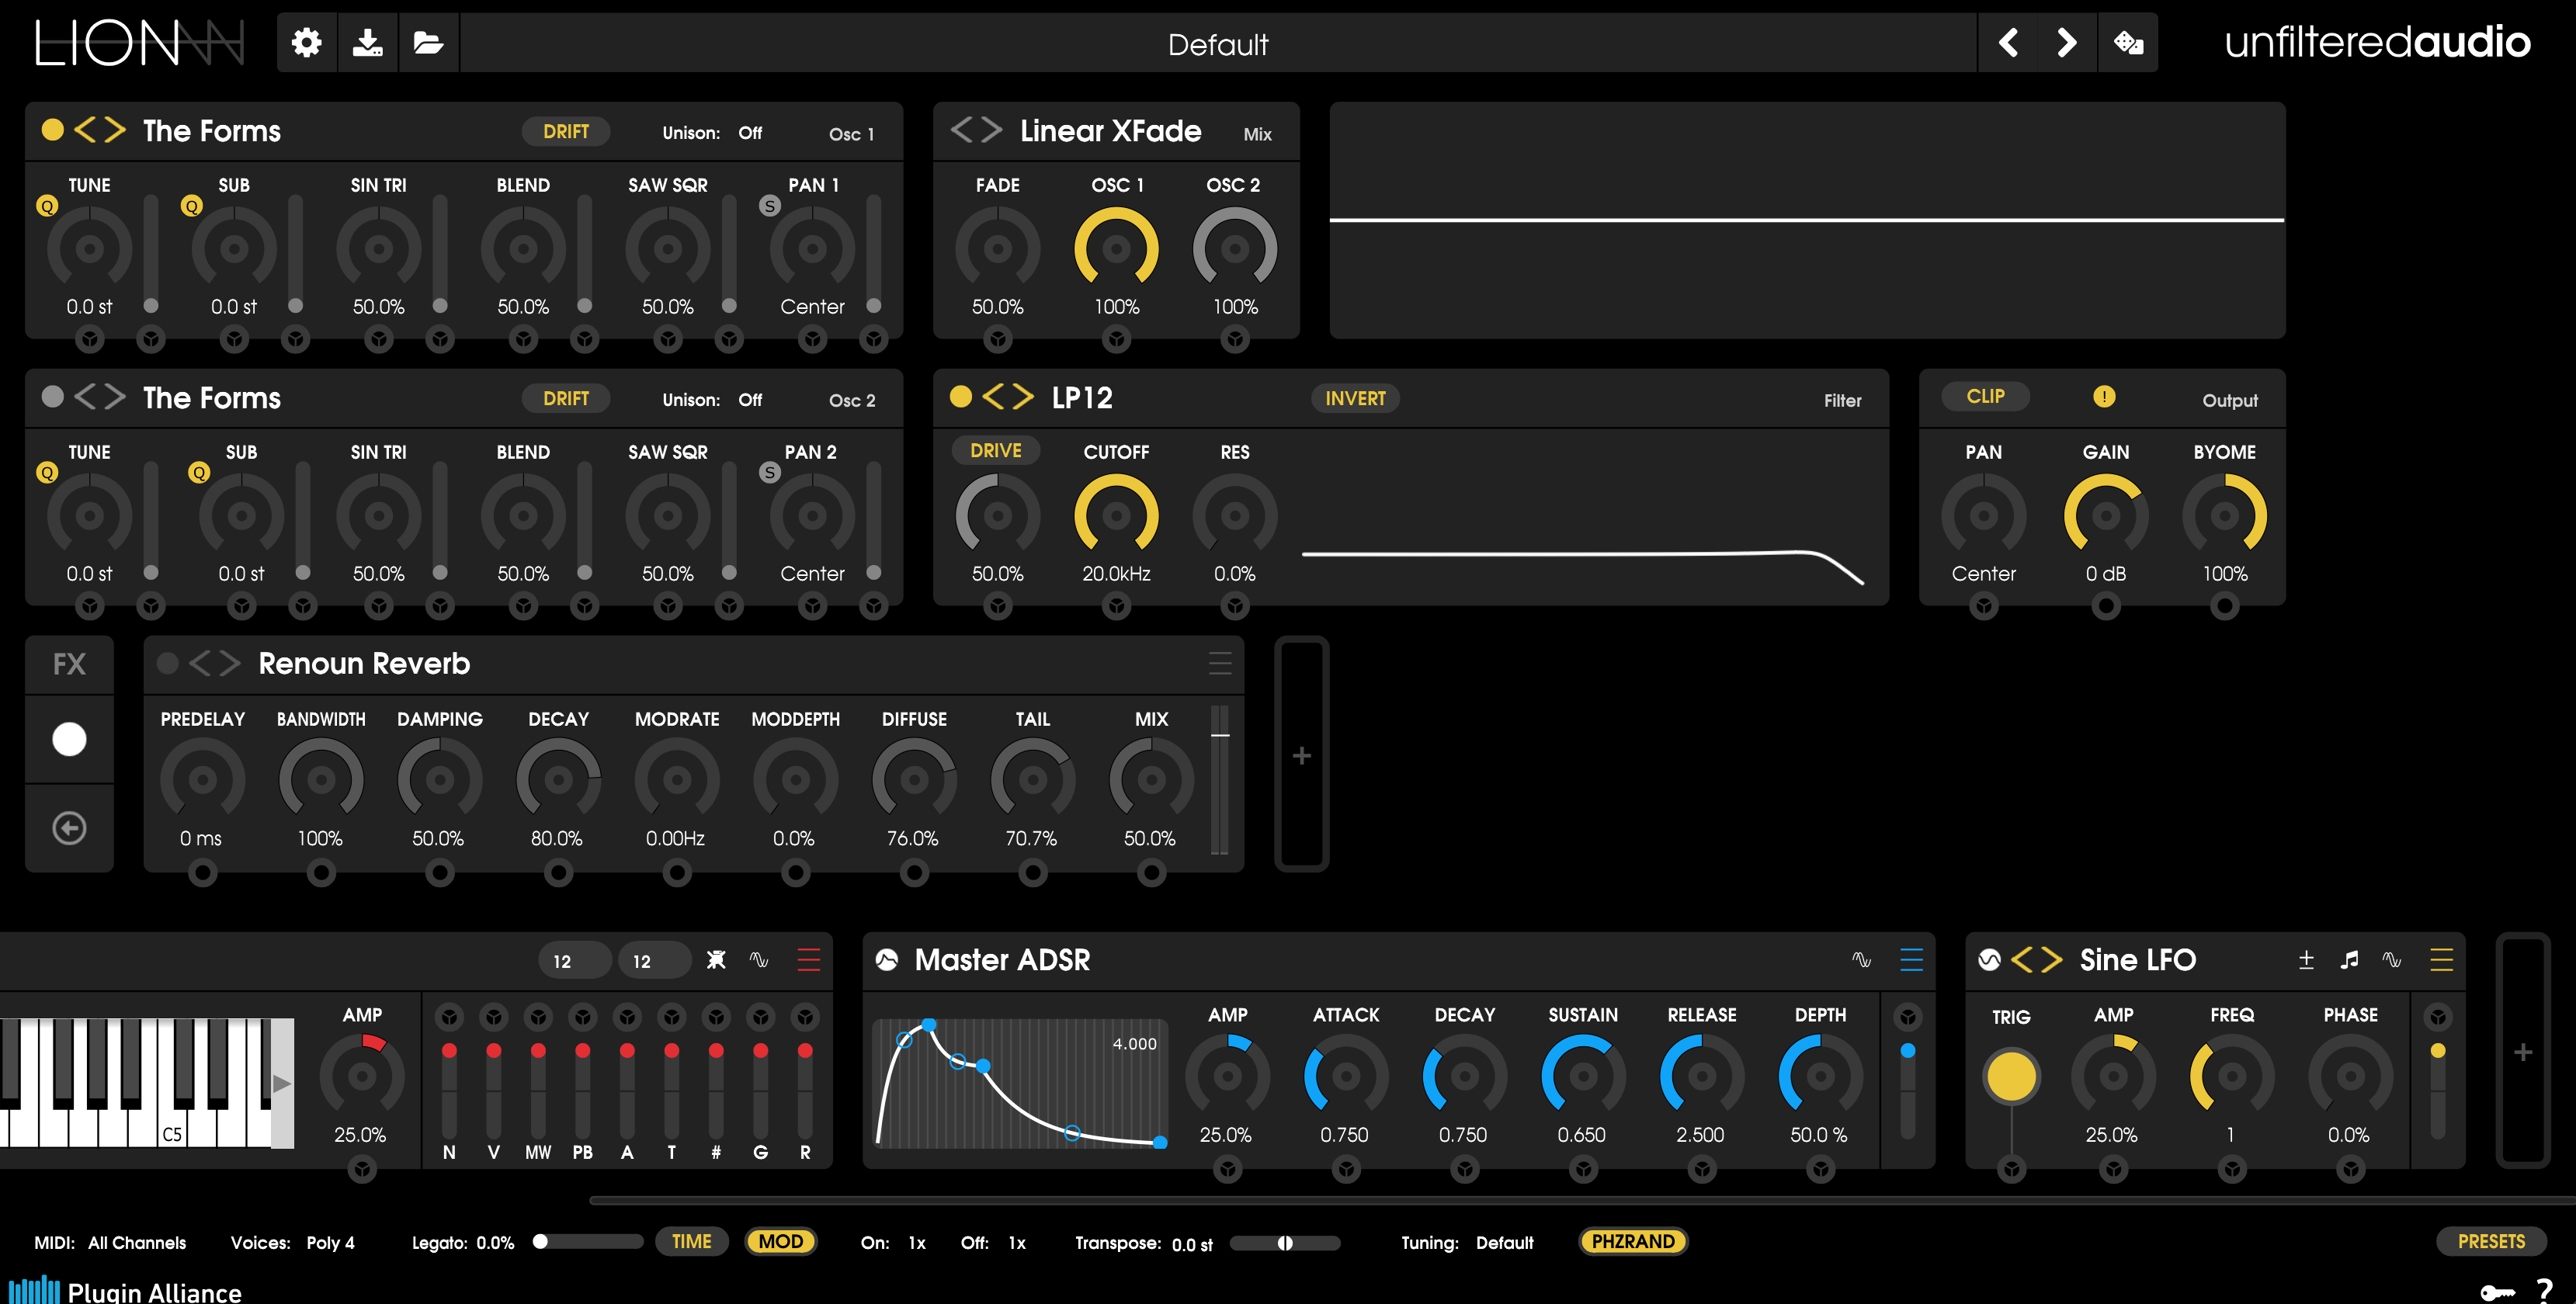The image size is (2576, 1304).
Task: Open the MIDI All Channels selector
Action: pos(137,1243)
